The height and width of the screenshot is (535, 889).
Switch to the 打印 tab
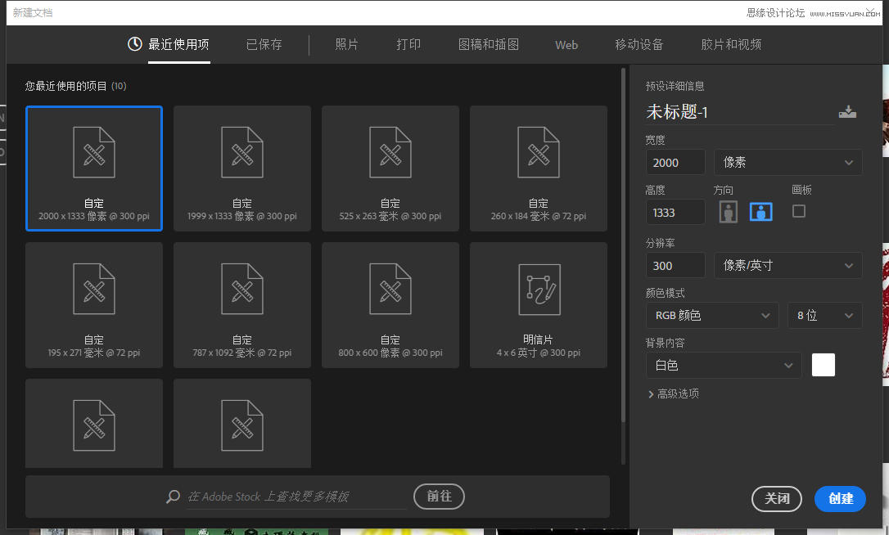[x=408, y=45]
